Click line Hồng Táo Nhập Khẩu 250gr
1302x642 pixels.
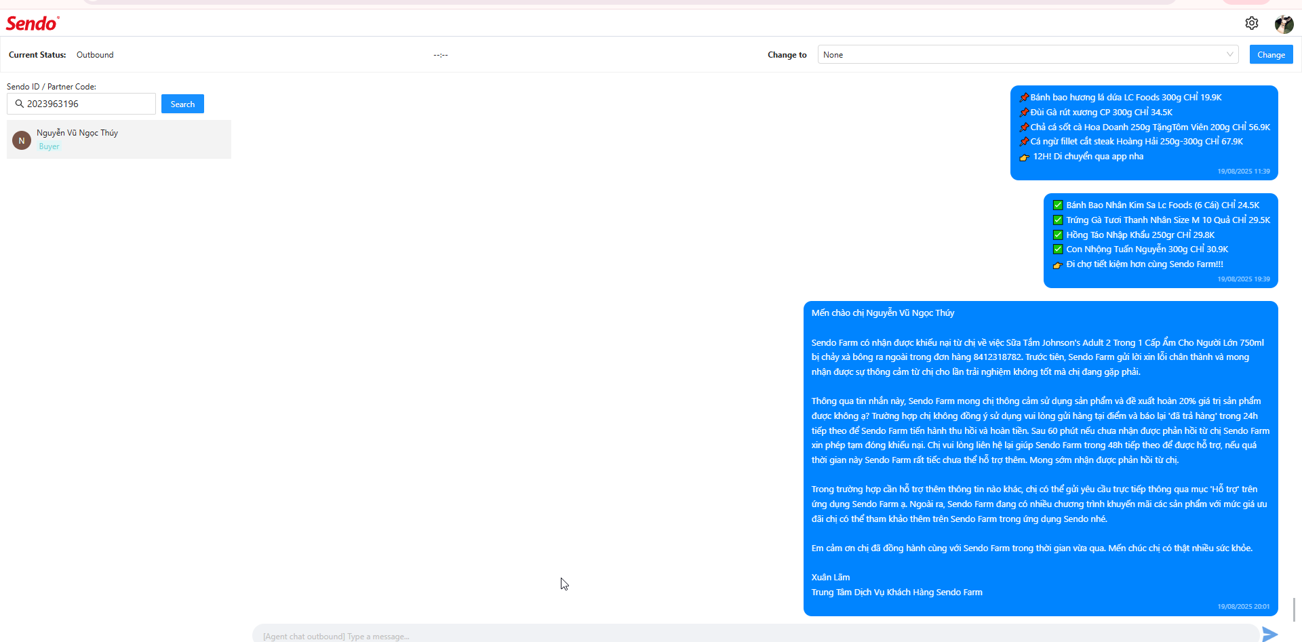pos(1134,235)
